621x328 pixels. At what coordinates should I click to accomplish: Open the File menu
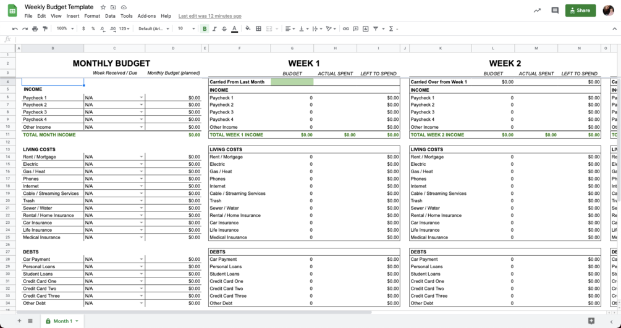pyautogui.click(x=28, y=16)
